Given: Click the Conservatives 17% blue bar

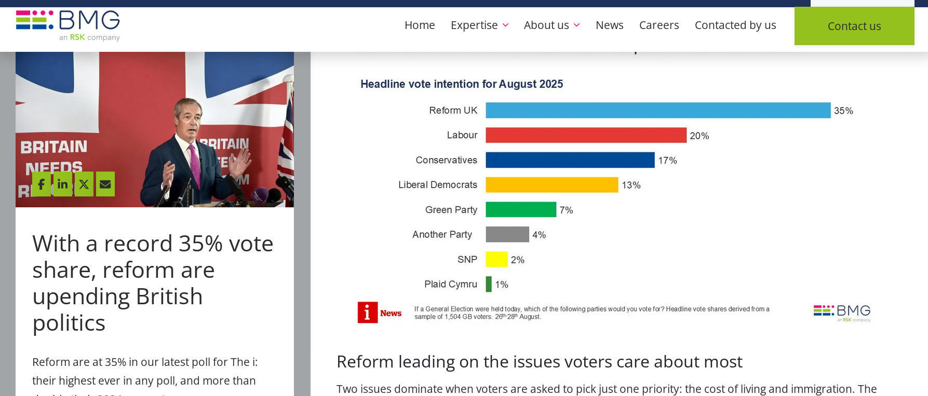Looking at the screenshot, I should pyautogui.click(x=570, y=160).
